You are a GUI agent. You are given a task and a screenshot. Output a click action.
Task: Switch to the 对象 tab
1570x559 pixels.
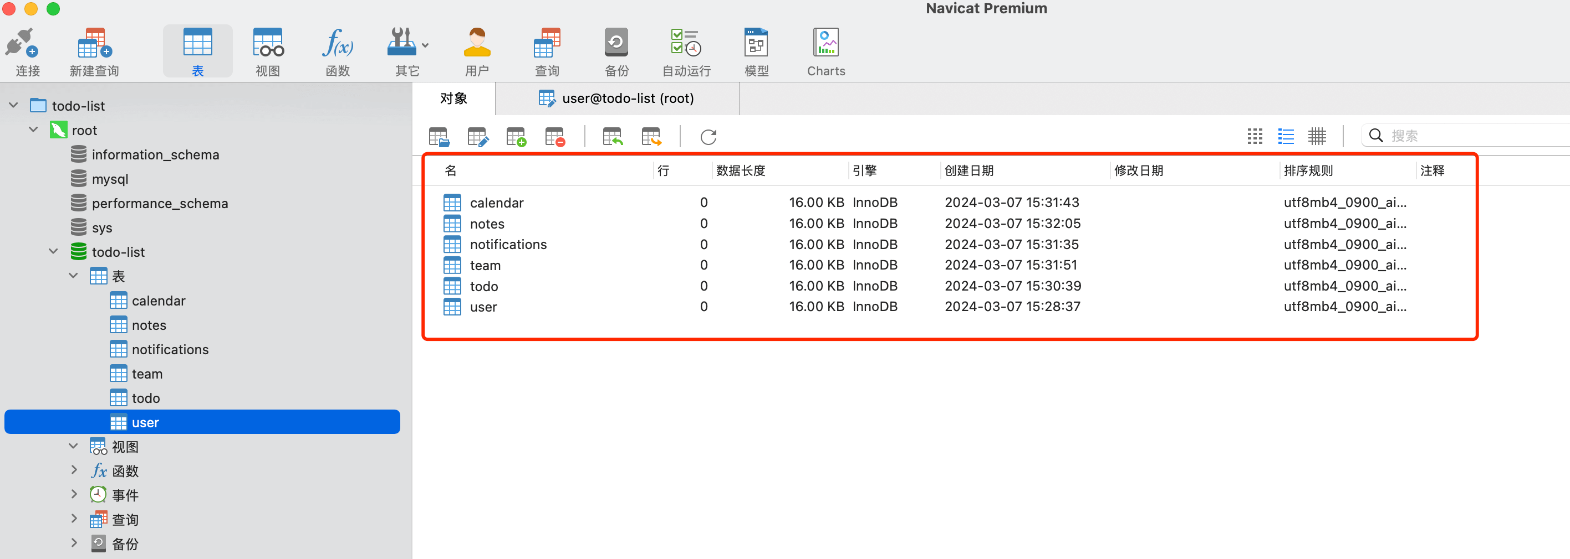[453, 99]
